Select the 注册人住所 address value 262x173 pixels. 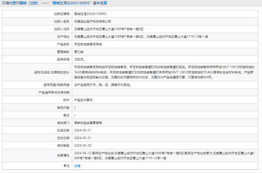pyautogui.click(x=109, y=29)
